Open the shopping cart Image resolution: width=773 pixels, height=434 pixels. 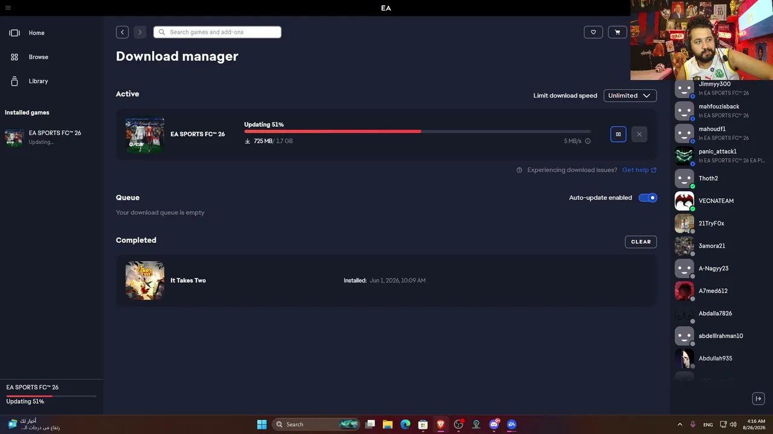pyautogui.click(x=617, y=32)
